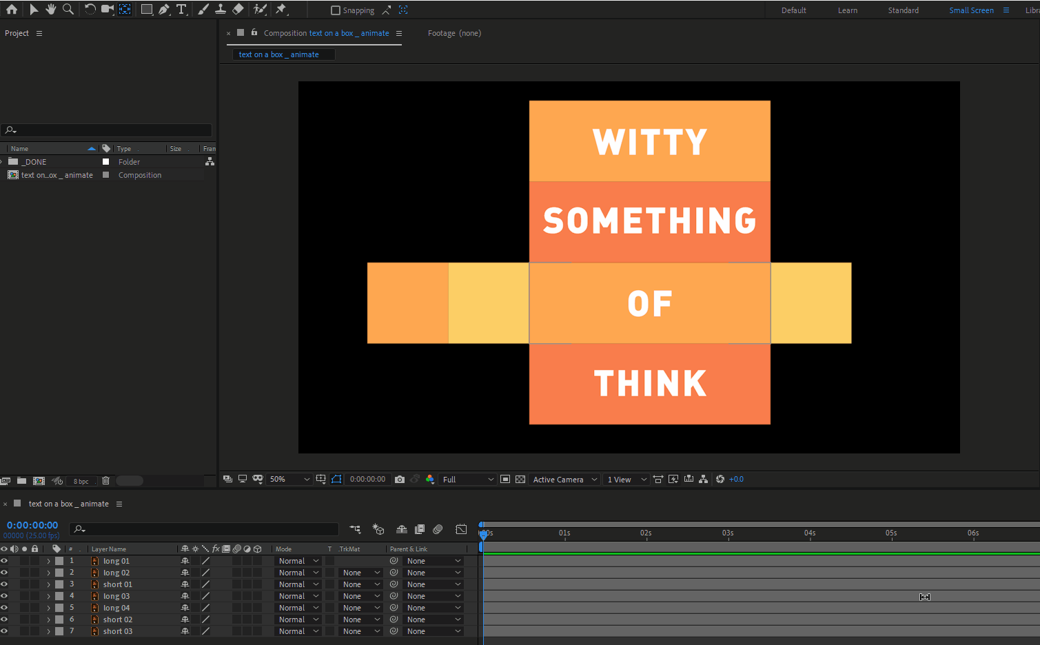Open the 1 View layout dropdown
This screenshot has height=645, width=1040.
[x=626, y=480]
